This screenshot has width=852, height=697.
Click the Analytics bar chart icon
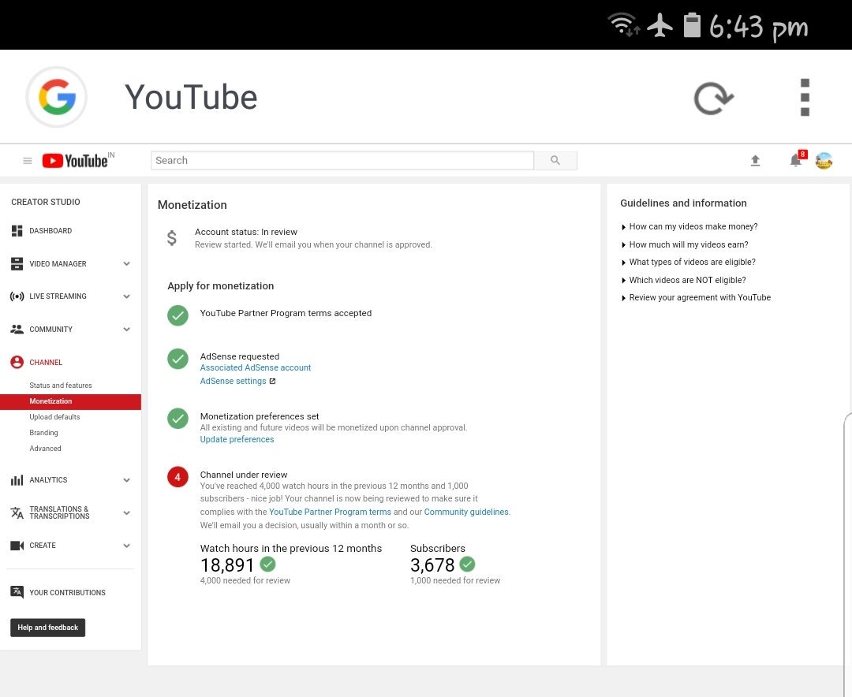[17, 480]
